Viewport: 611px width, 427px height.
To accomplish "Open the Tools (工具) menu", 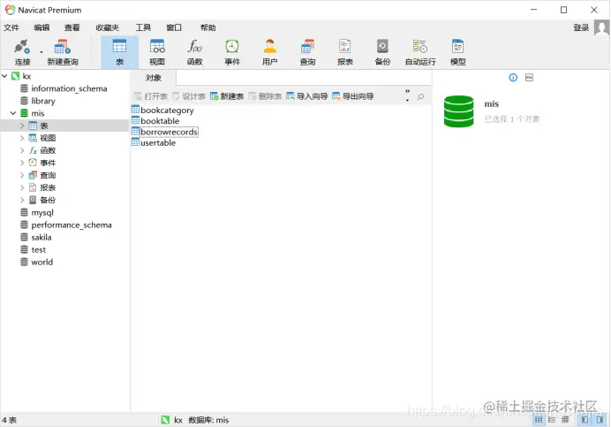I will click(143, 27).
